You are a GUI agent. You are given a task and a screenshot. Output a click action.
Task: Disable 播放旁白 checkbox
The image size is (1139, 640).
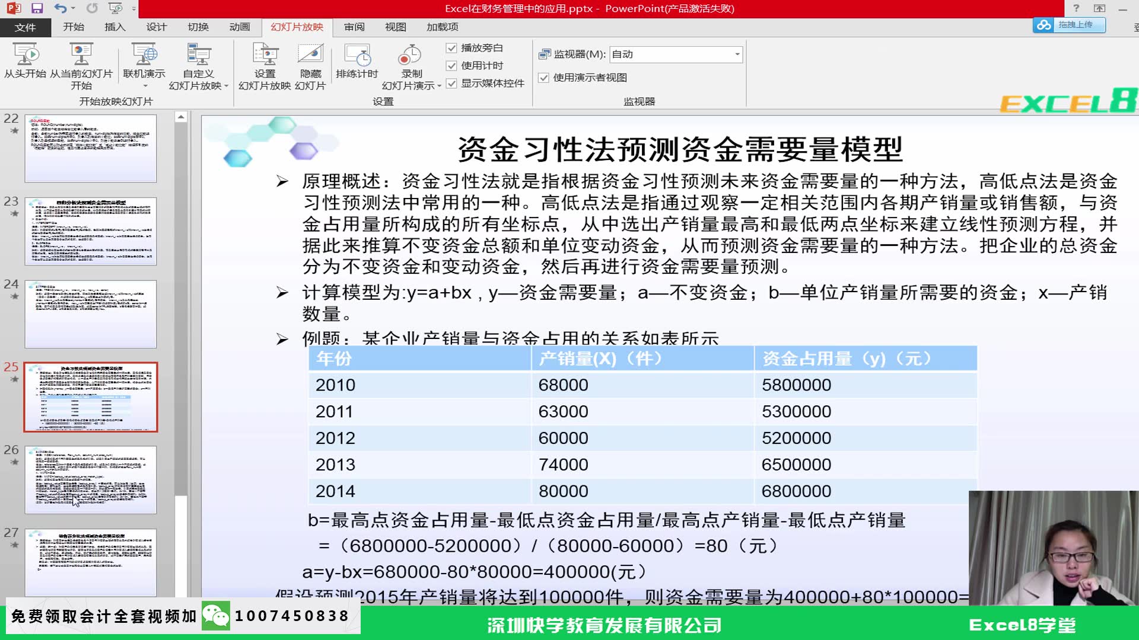pyautogui.click(x=451, y=48)
